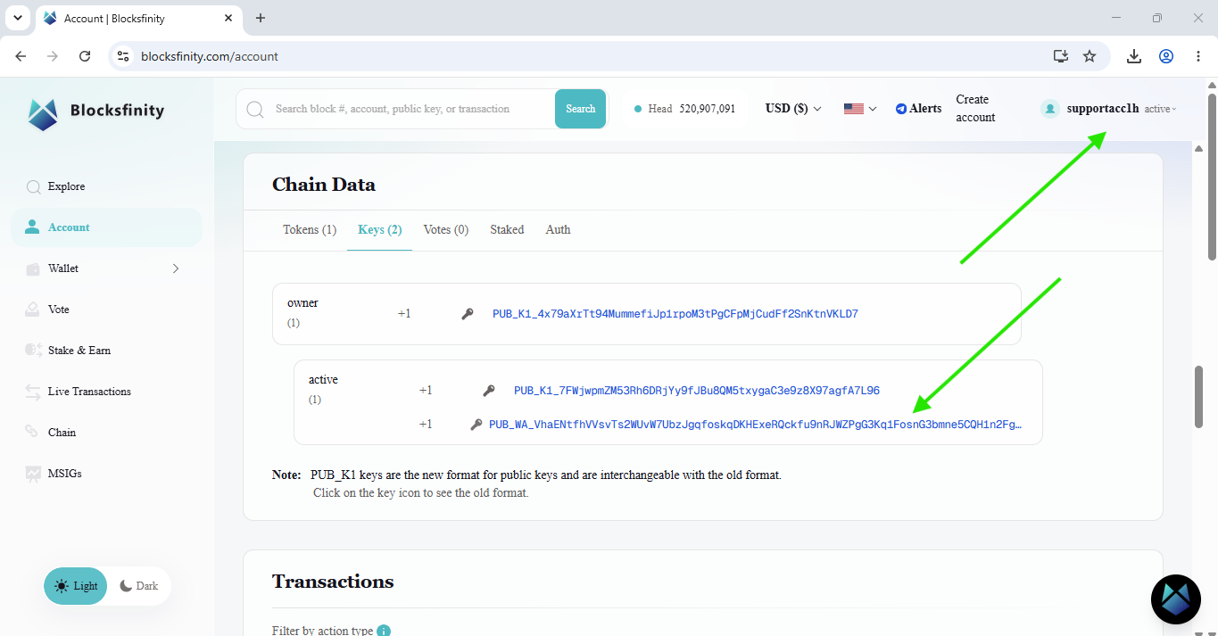Click key icon beside PUB_WA key

(476, 425)
